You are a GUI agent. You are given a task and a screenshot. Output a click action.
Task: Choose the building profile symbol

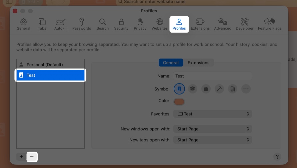(233, 89)
